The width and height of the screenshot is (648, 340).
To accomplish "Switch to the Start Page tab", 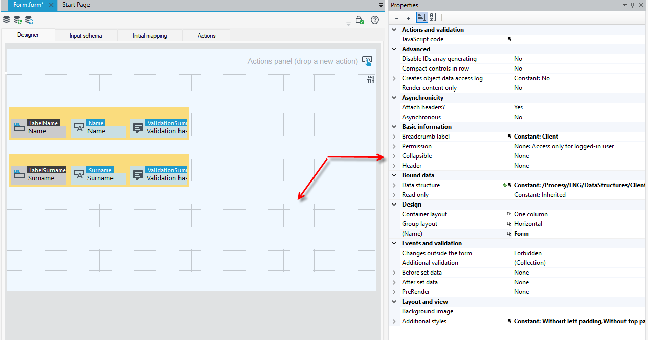I will (x=76, y=5).
